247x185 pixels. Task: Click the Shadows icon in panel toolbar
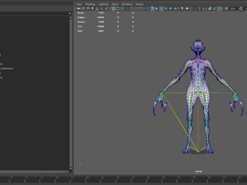(175, 8)
